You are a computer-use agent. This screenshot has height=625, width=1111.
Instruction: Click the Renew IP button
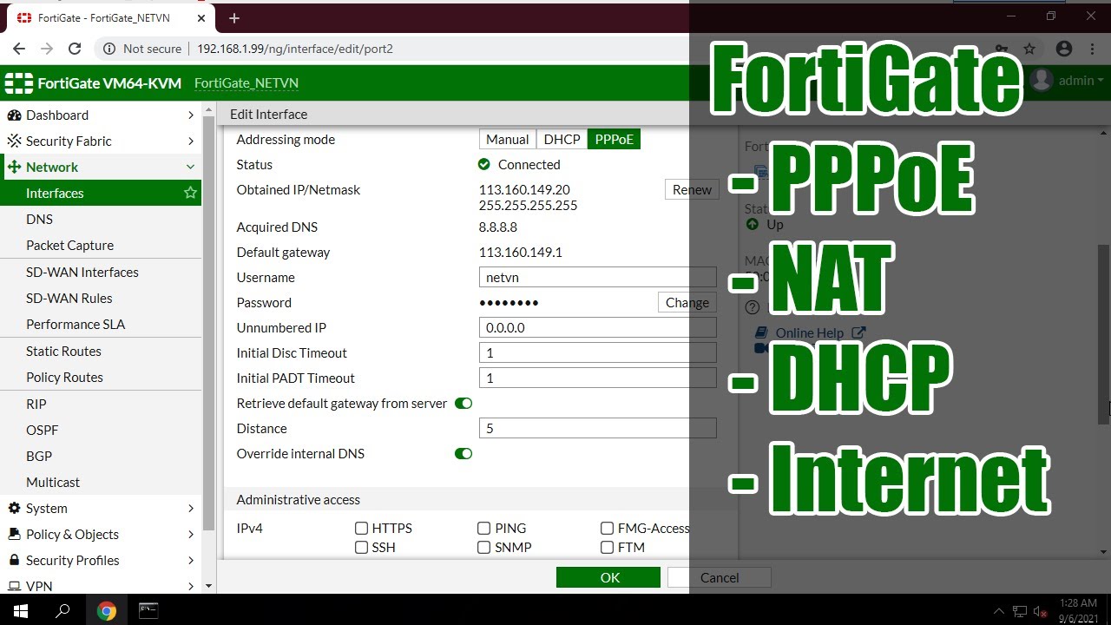(692, 190)
